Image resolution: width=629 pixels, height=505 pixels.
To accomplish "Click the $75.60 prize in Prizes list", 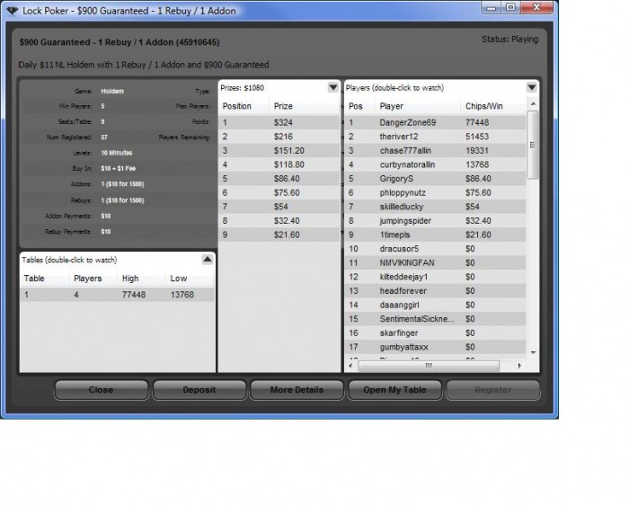I will click(287, 192).
